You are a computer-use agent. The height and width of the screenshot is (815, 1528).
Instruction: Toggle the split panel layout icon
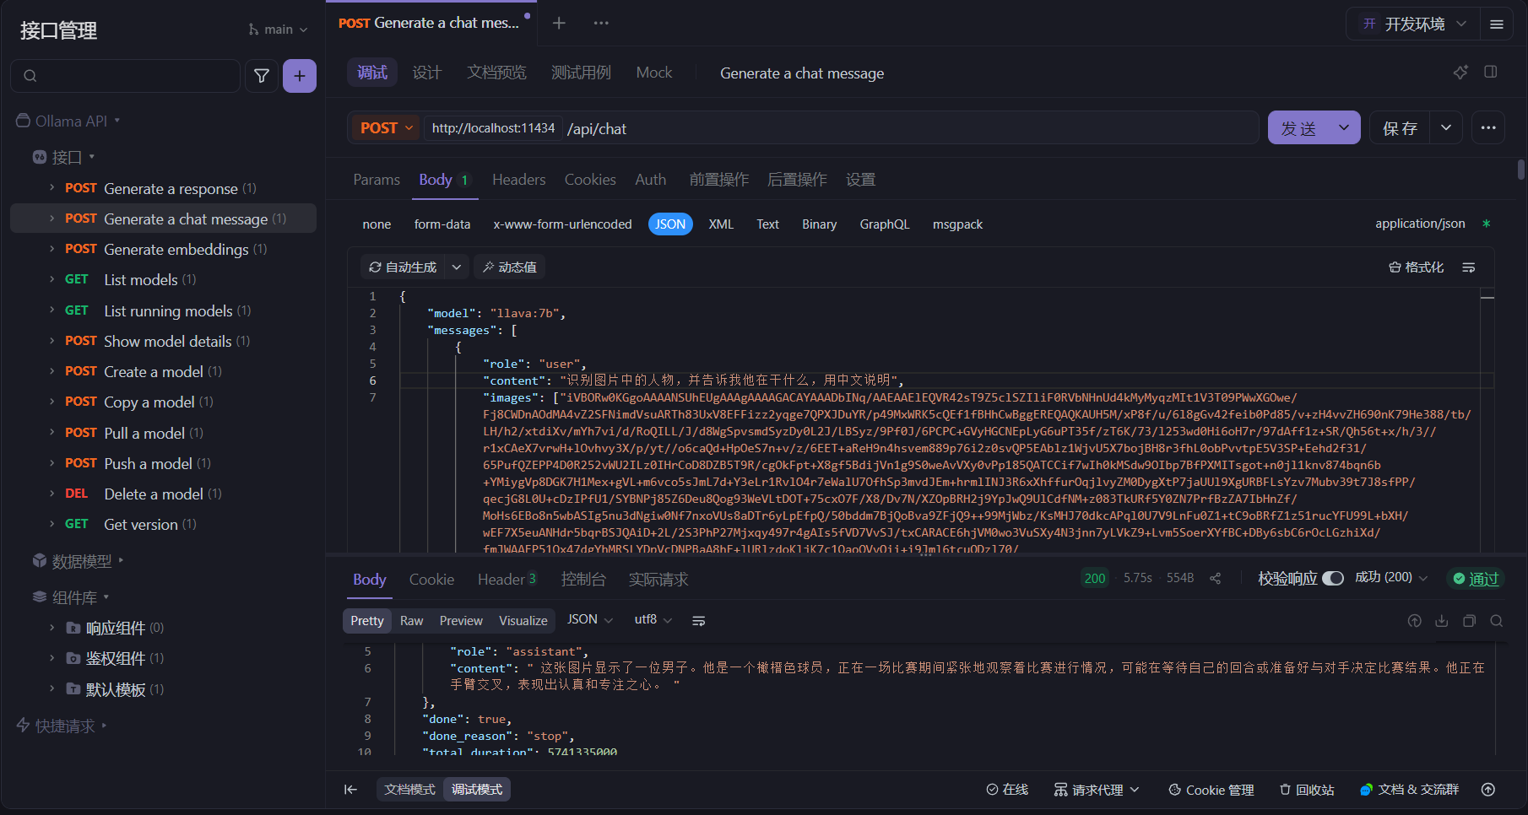click(x=1490, y=73)
